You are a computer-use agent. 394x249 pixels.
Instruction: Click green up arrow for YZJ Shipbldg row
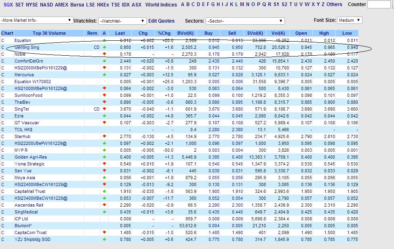coord(105,239)
